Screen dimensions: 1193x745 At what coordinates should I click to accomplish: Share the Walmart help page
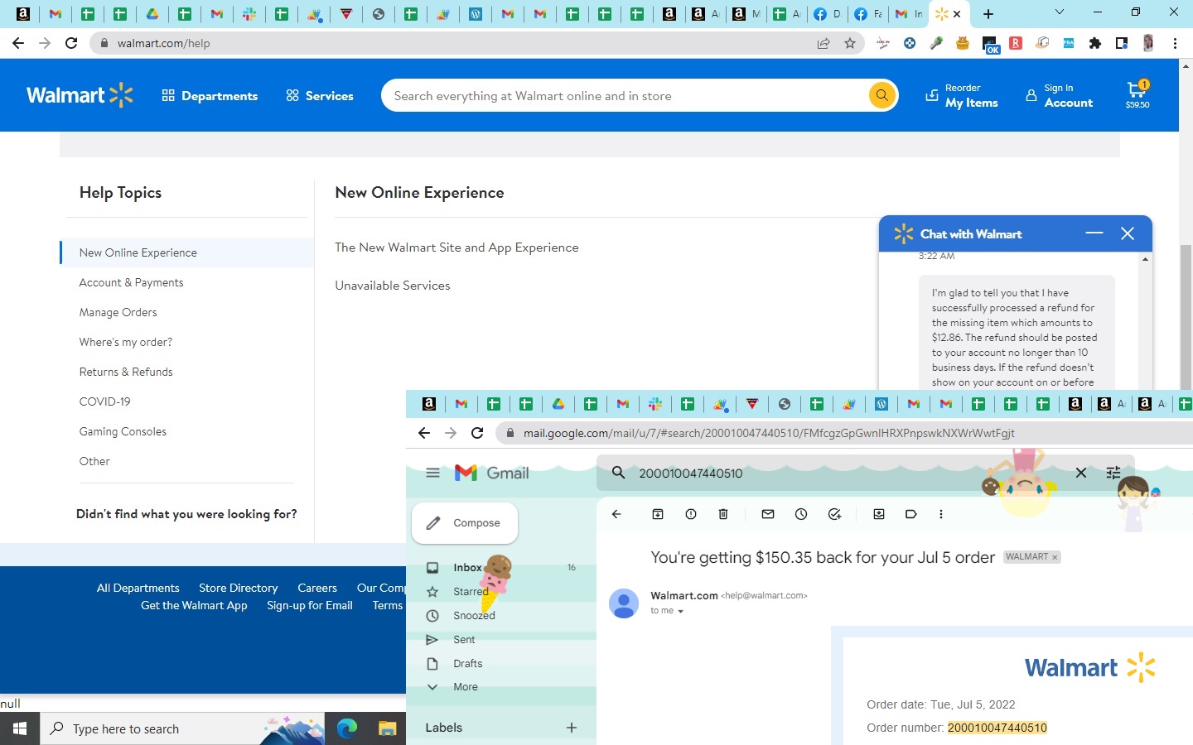[x=824, y=43]
